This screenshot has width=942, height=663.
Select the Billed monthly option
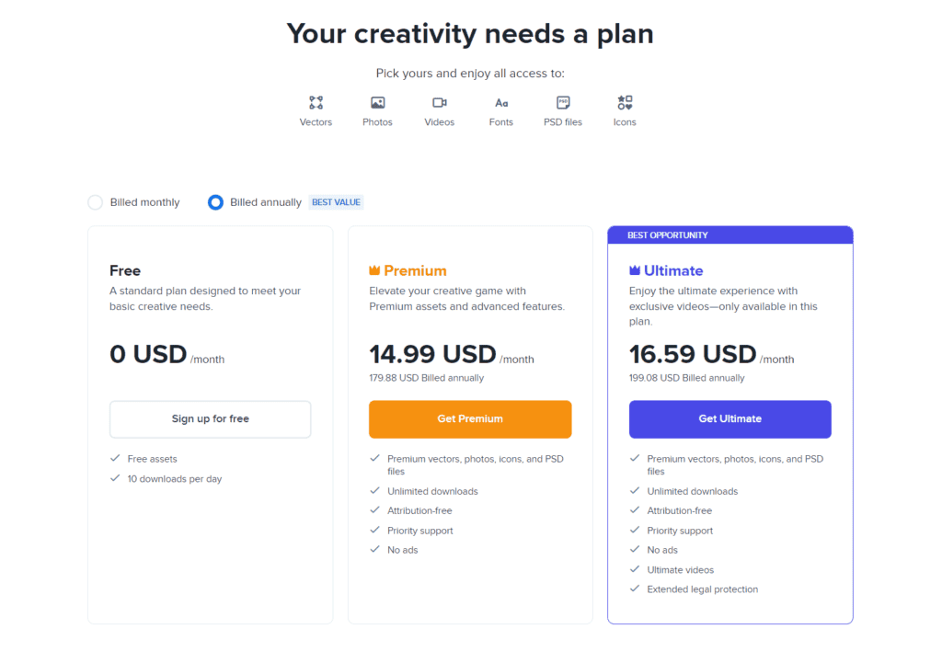[95, 201]
